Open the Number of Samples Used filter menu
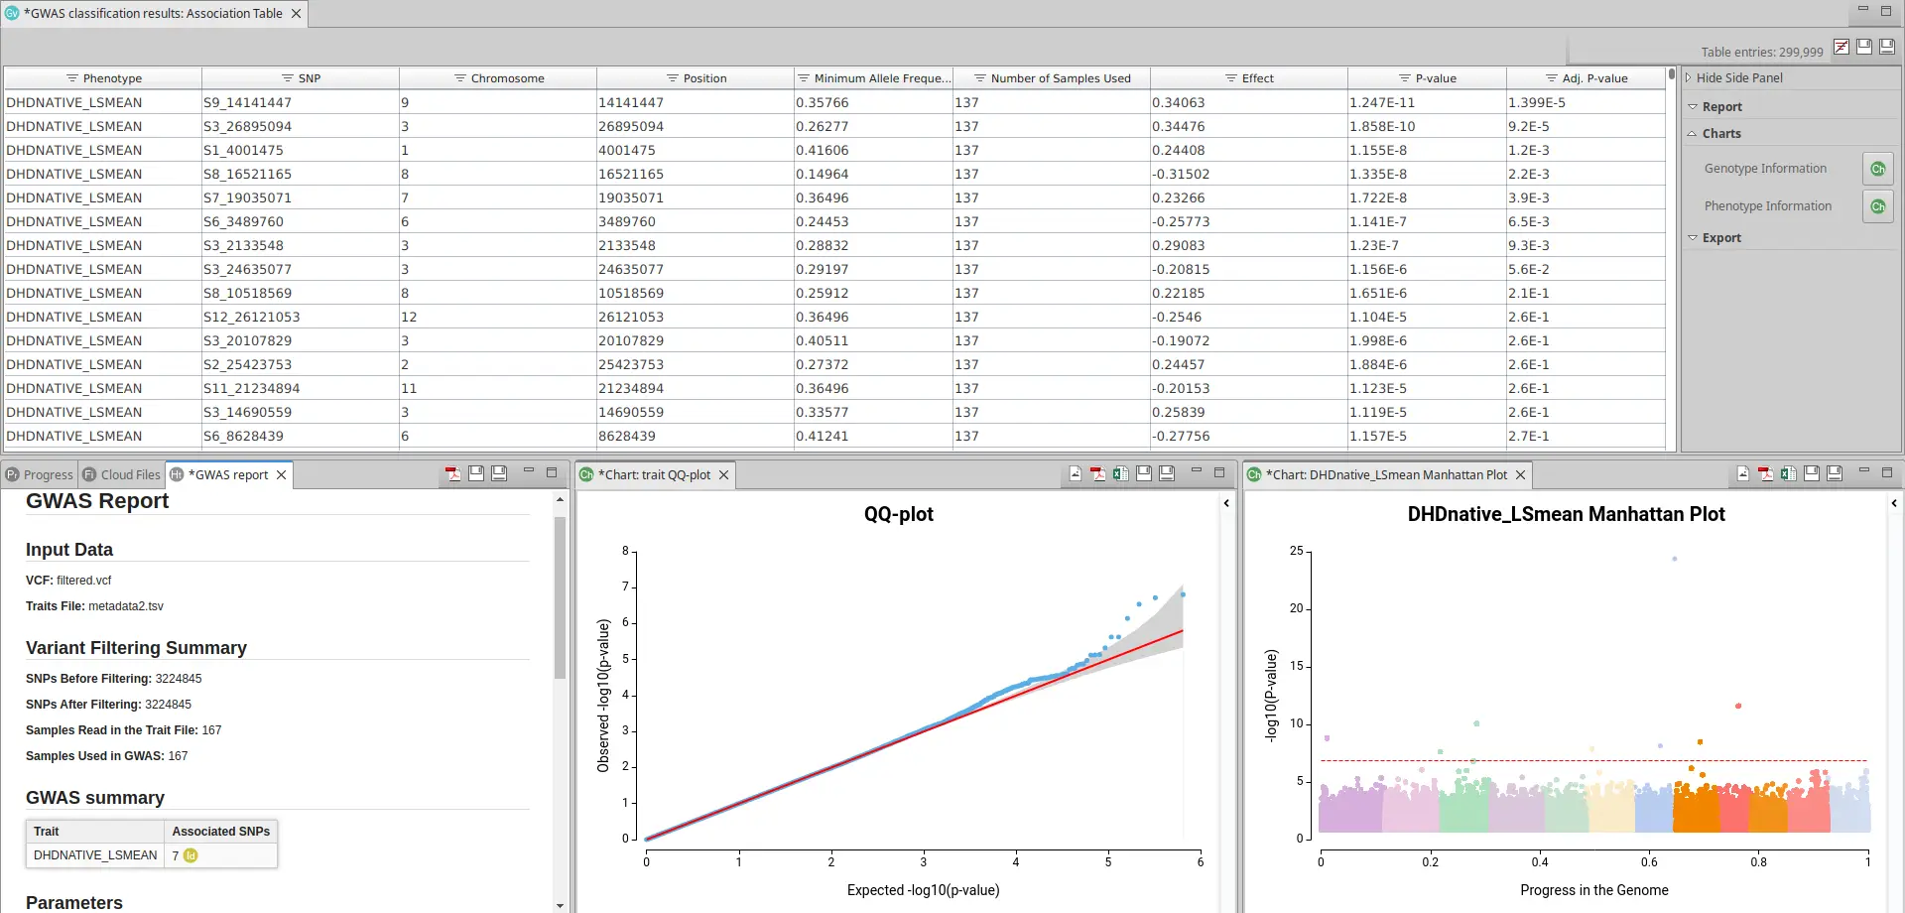The height and width of the screenshot is (913, 1905). pyautogui.click(x=979, y=78)
